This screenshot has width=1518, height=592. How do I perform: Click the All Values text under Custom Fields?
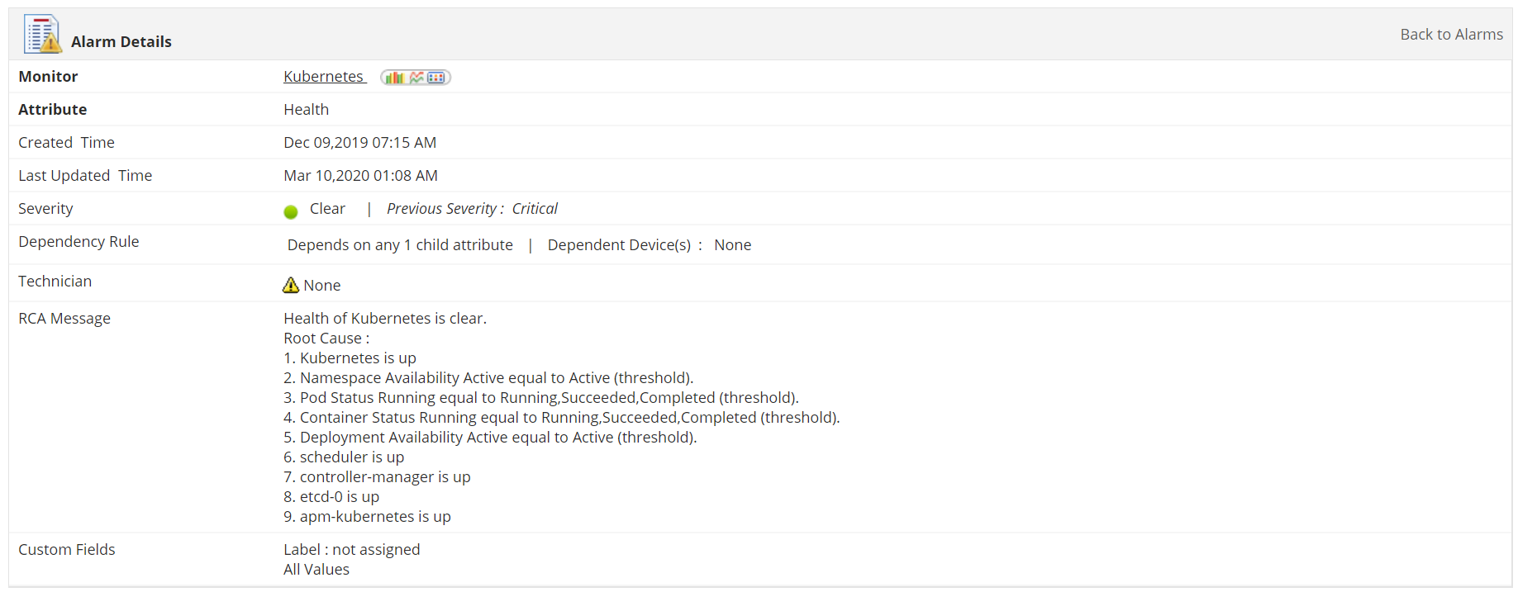pos(316,569)
